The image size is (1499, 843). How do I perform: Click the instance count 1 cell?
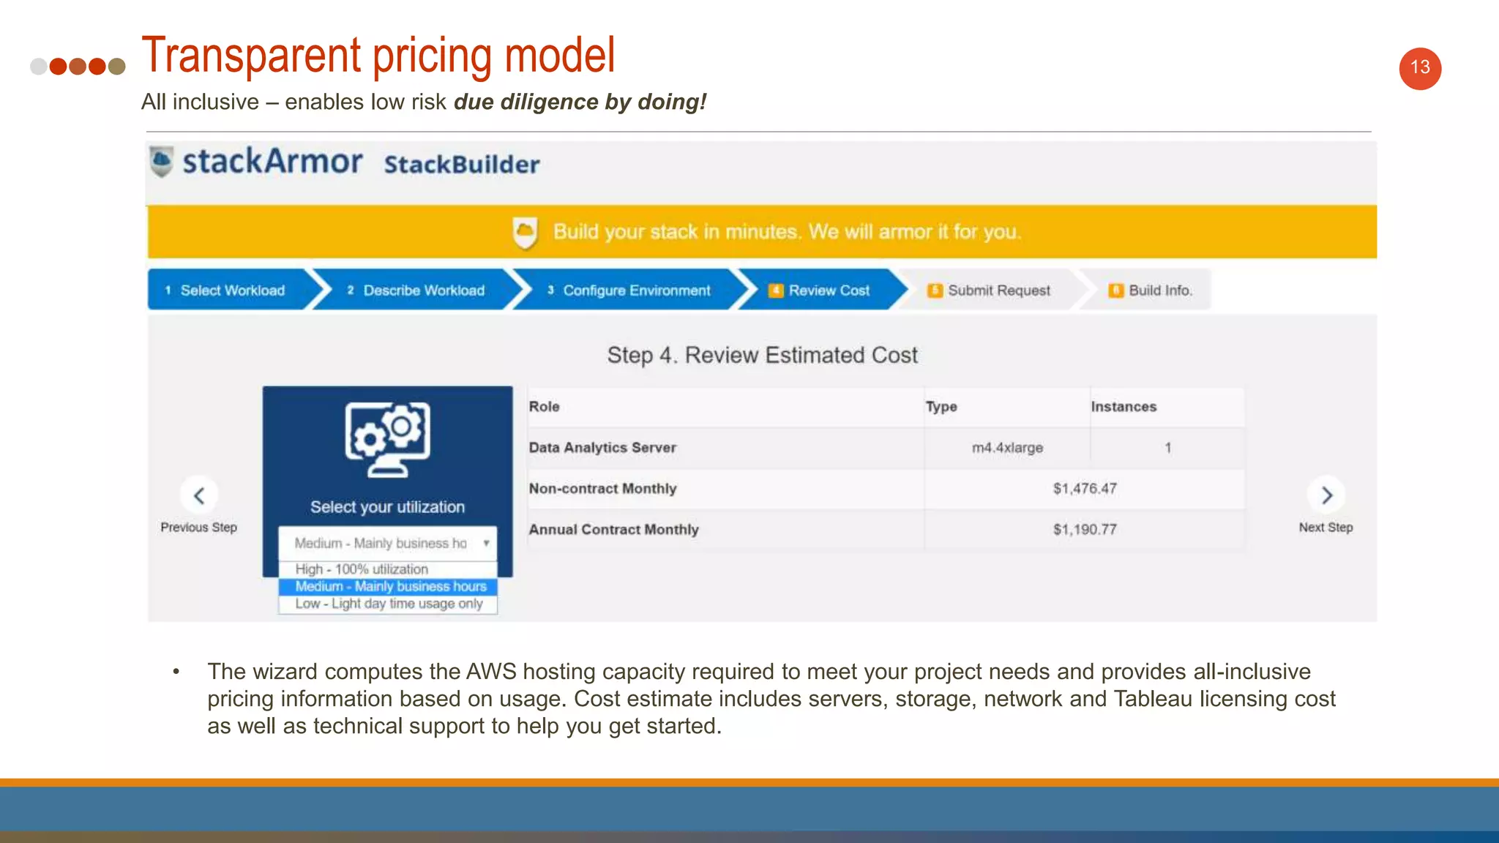click(x=1167, y=447)
